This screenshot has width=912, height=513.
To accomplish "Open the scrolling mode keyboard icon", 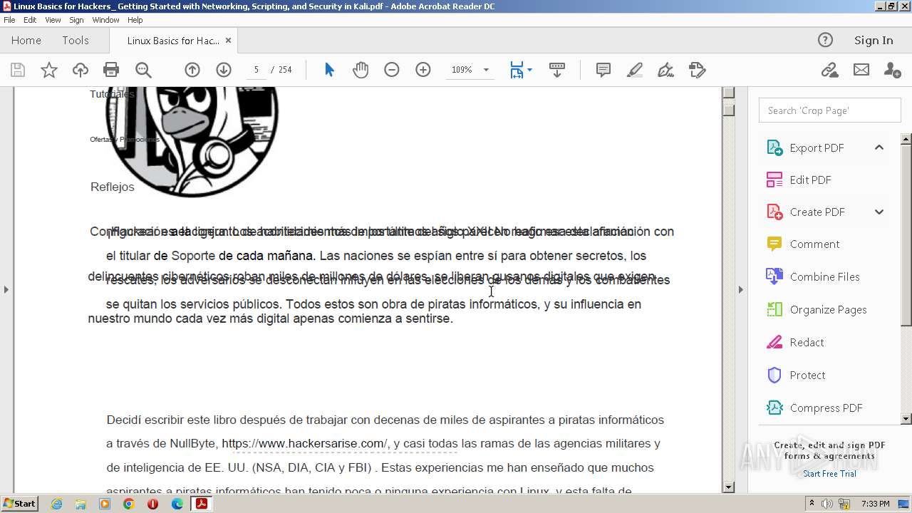I will pyautogui.click(x=557, y=70).
